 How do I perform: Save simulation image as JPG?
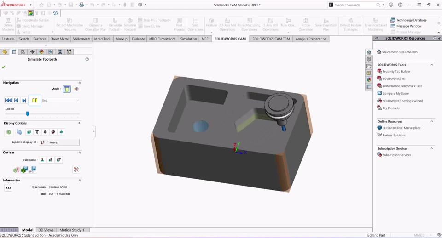pyautogui.click(x=33, y=170)
